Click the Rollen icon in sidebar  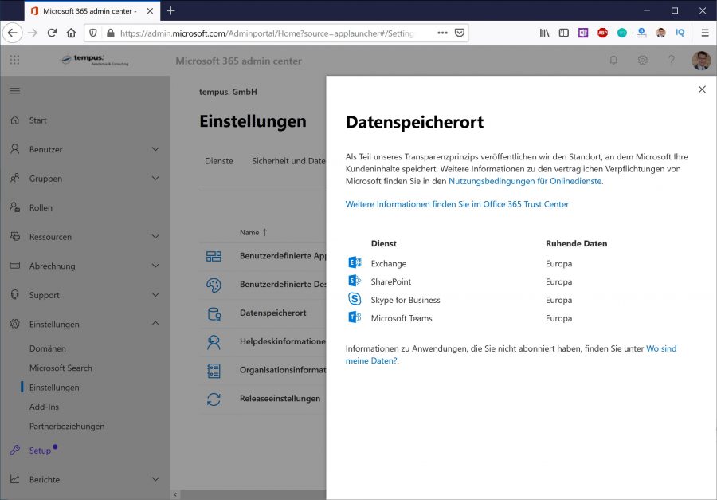14,207
